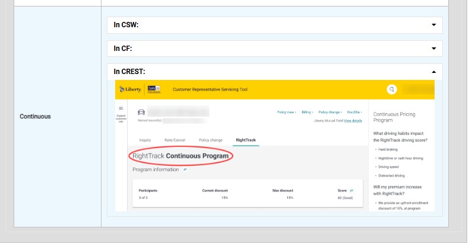Open the Rate/Cancel tab
Screen dimensions: 472x244
(175, 140)
